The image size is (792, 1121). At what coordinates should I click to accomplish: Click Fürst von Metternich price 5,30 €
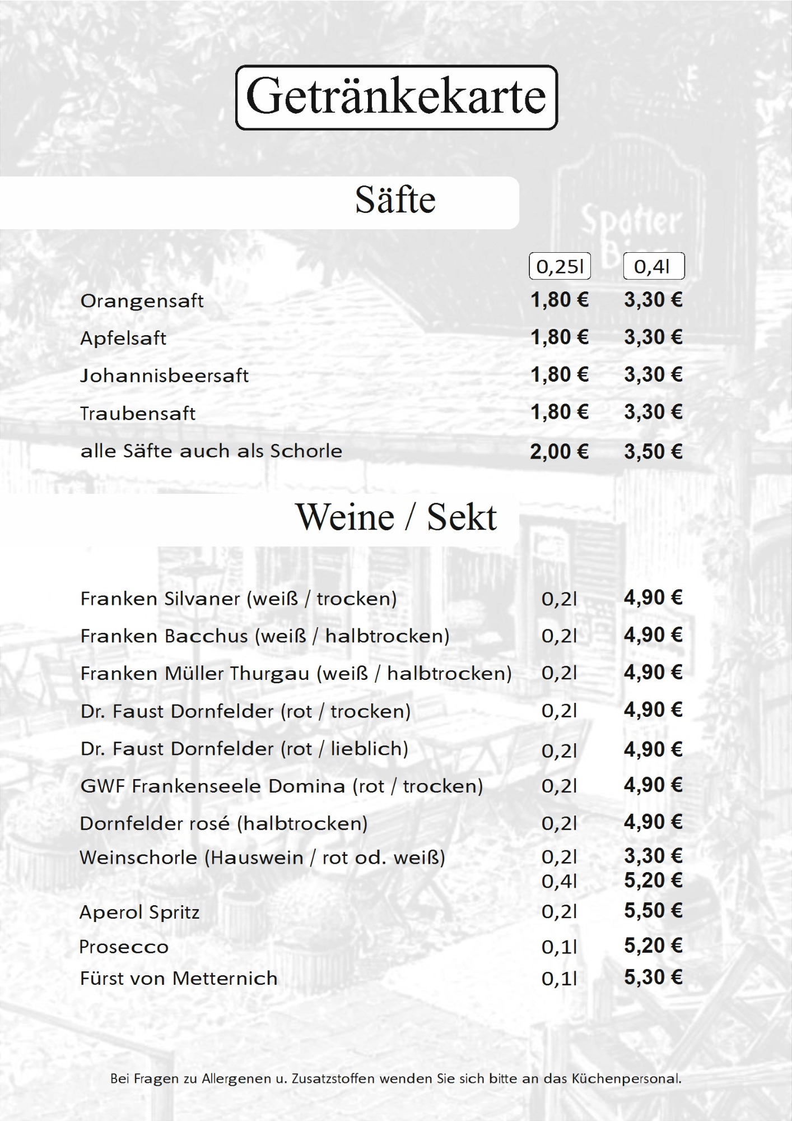click(x=654, y=978)
